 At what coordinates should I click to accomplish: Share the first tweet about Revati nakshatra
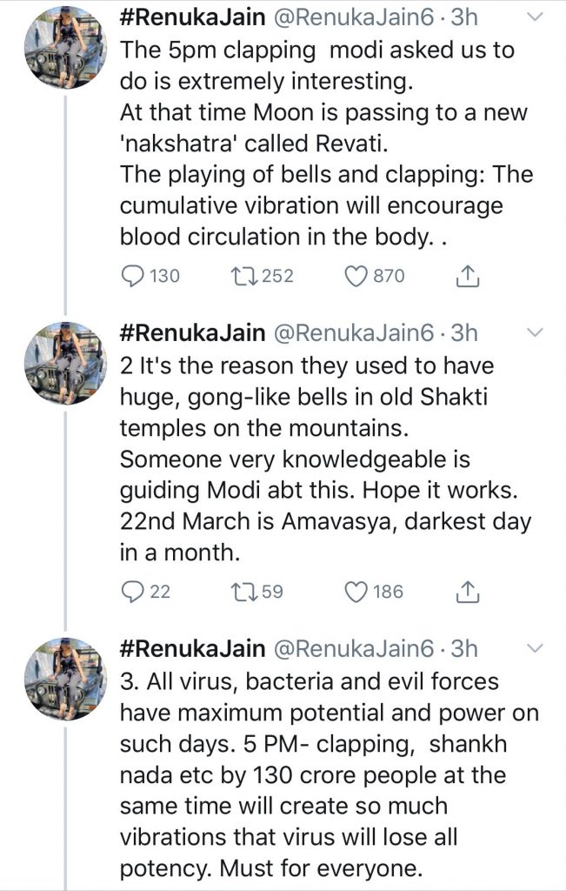coord(467,276)
